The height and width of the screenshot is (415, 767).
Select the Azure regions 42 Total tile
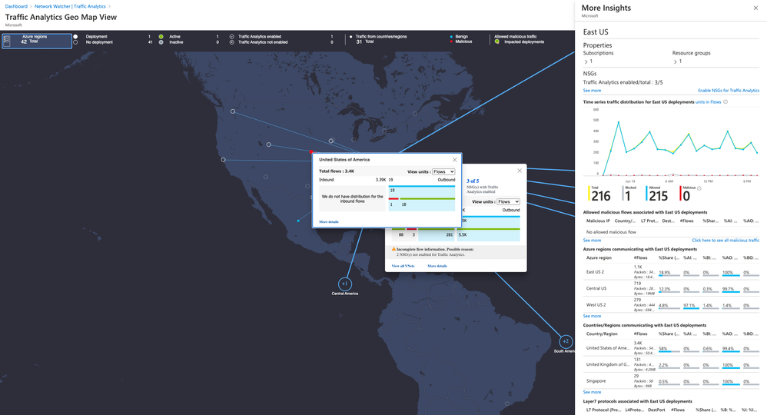pyautogui.click(x=37, y=41)
